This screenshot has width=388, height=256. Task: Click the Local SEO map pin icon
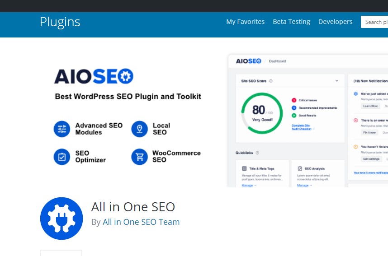[140, 129]
